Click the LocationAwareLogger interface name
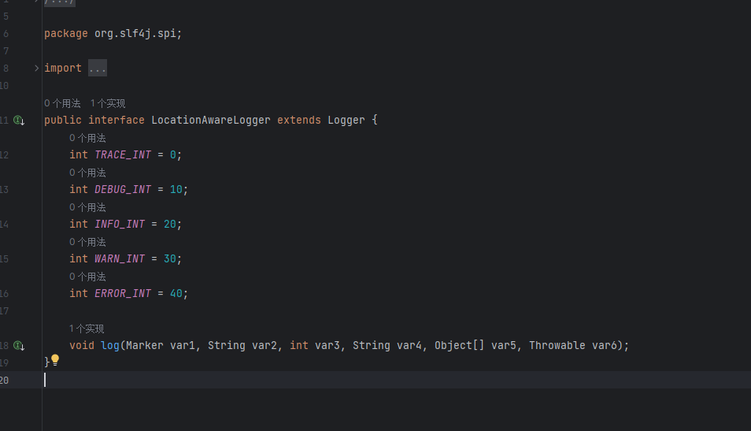The width and height of the screenshot is (751, 431). pyautogui.click(x=210, y=120)
